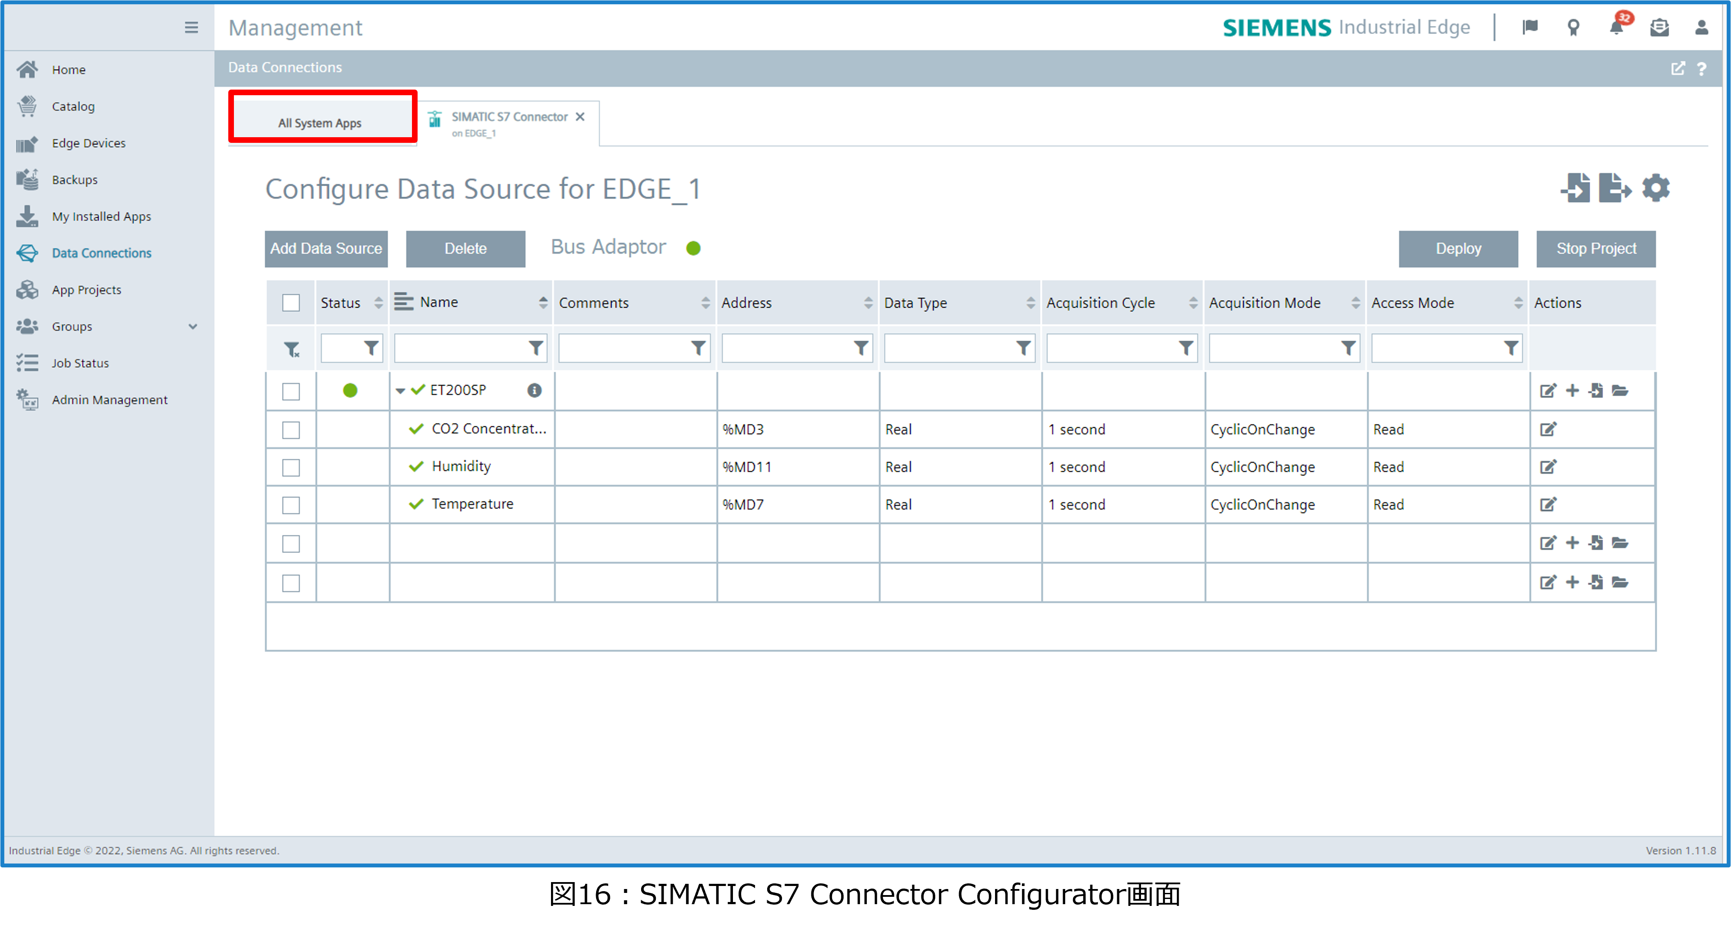This screenshot has width=1731, height=931.
Task: Click Add Data Source button
Action: pos(326,249)
